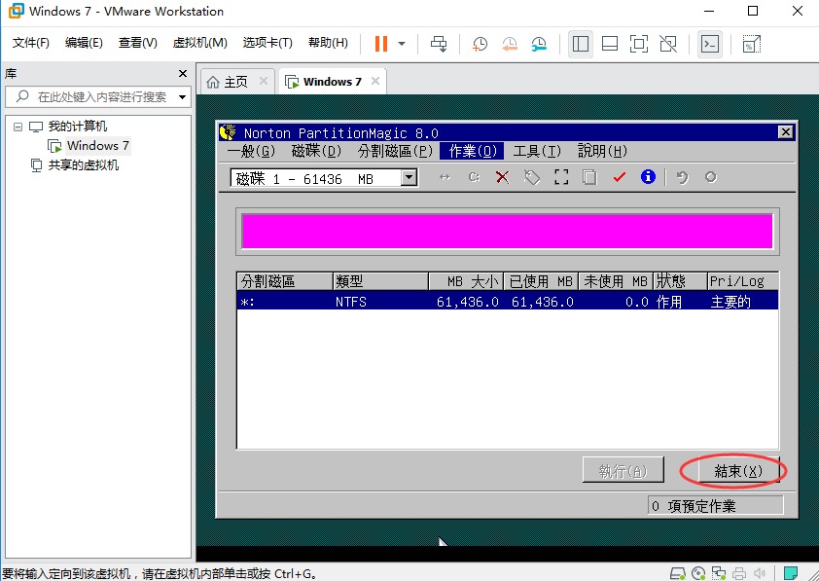Select 我的计算机 in the library tree
Image resolution: width=819 pixels, height=581 pixels.
point(77,127)
